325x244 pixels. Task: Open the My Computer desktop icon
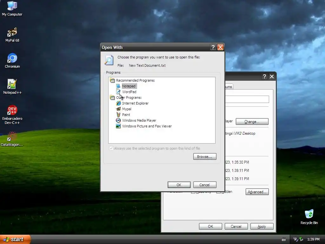[12, 8]
